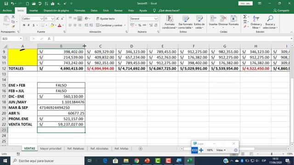Open the Calibri font name dropdown

click(x=42, y=18)
